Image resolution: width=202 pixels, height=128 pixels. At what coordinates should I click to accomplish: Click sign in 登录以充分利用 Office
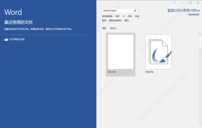(x=184, y=10)
